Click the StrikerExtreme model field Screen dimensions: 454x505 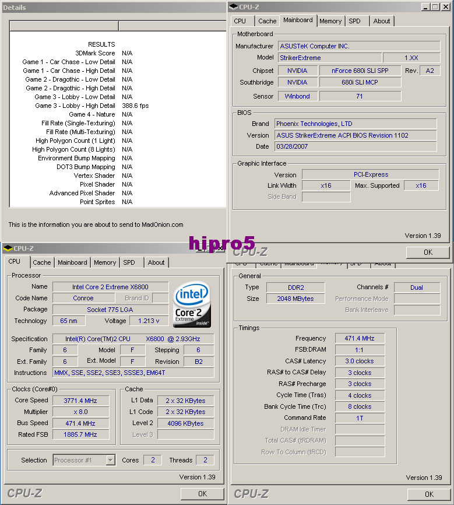tap(330, 58)
